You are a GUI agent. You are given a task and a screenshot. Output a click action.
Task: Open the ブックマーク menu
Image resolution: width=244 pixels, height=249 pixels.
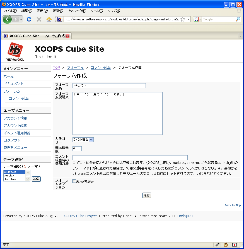[x=77, y=11]
